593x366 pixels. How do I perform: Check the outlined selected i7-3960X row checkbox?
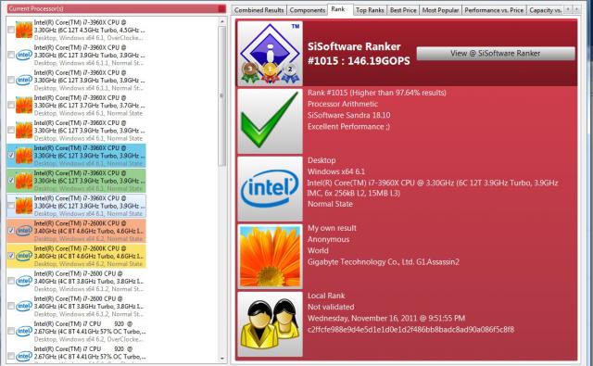(x=11, y=206)
